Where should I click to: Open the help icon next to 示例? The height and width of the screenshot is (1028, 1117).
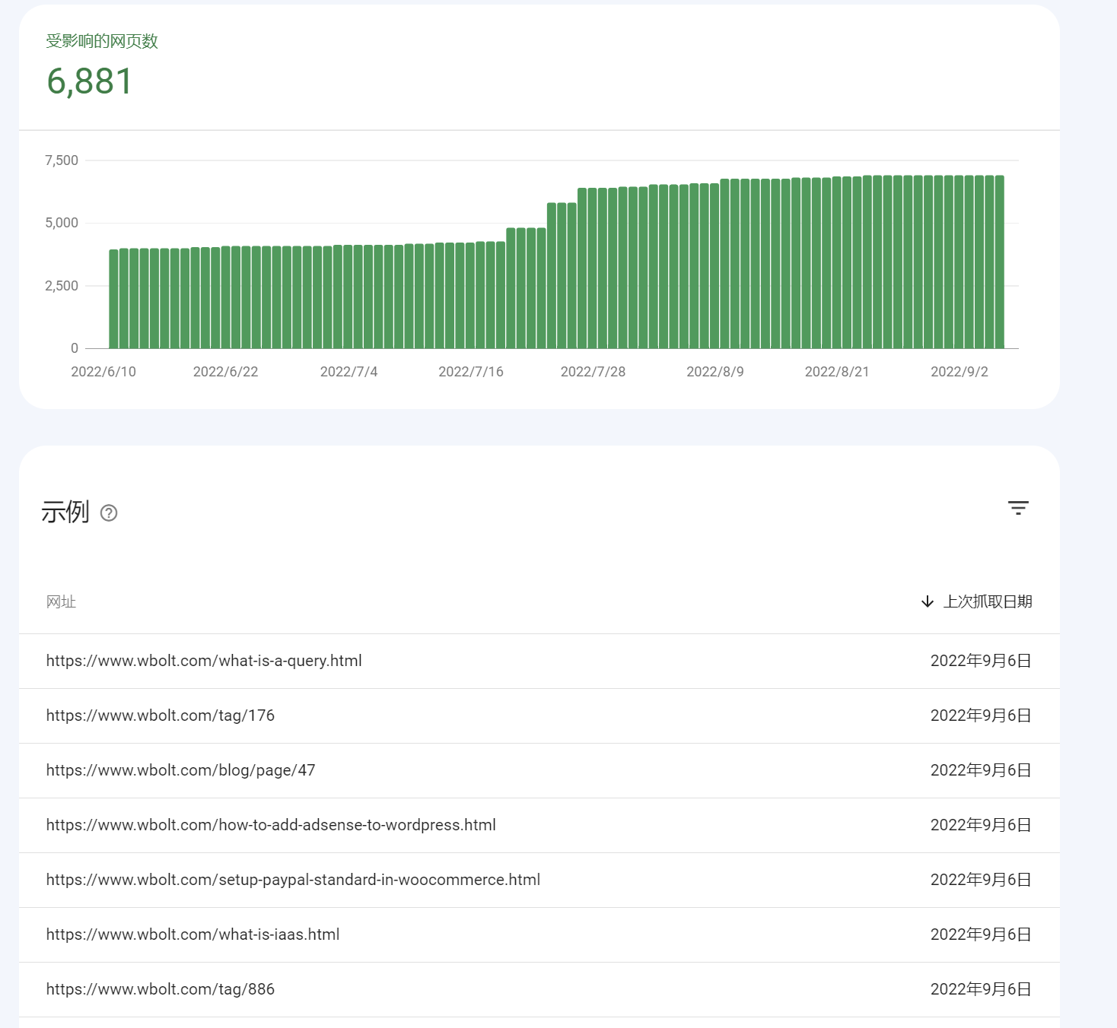click(x=109, y=513)
